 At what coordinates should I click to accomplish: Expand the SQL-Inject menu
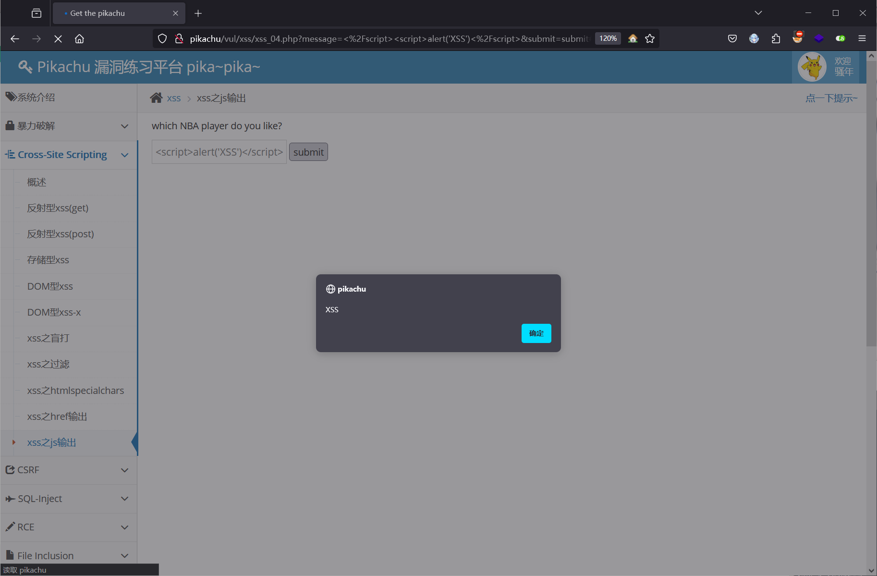tap(69, 499)
